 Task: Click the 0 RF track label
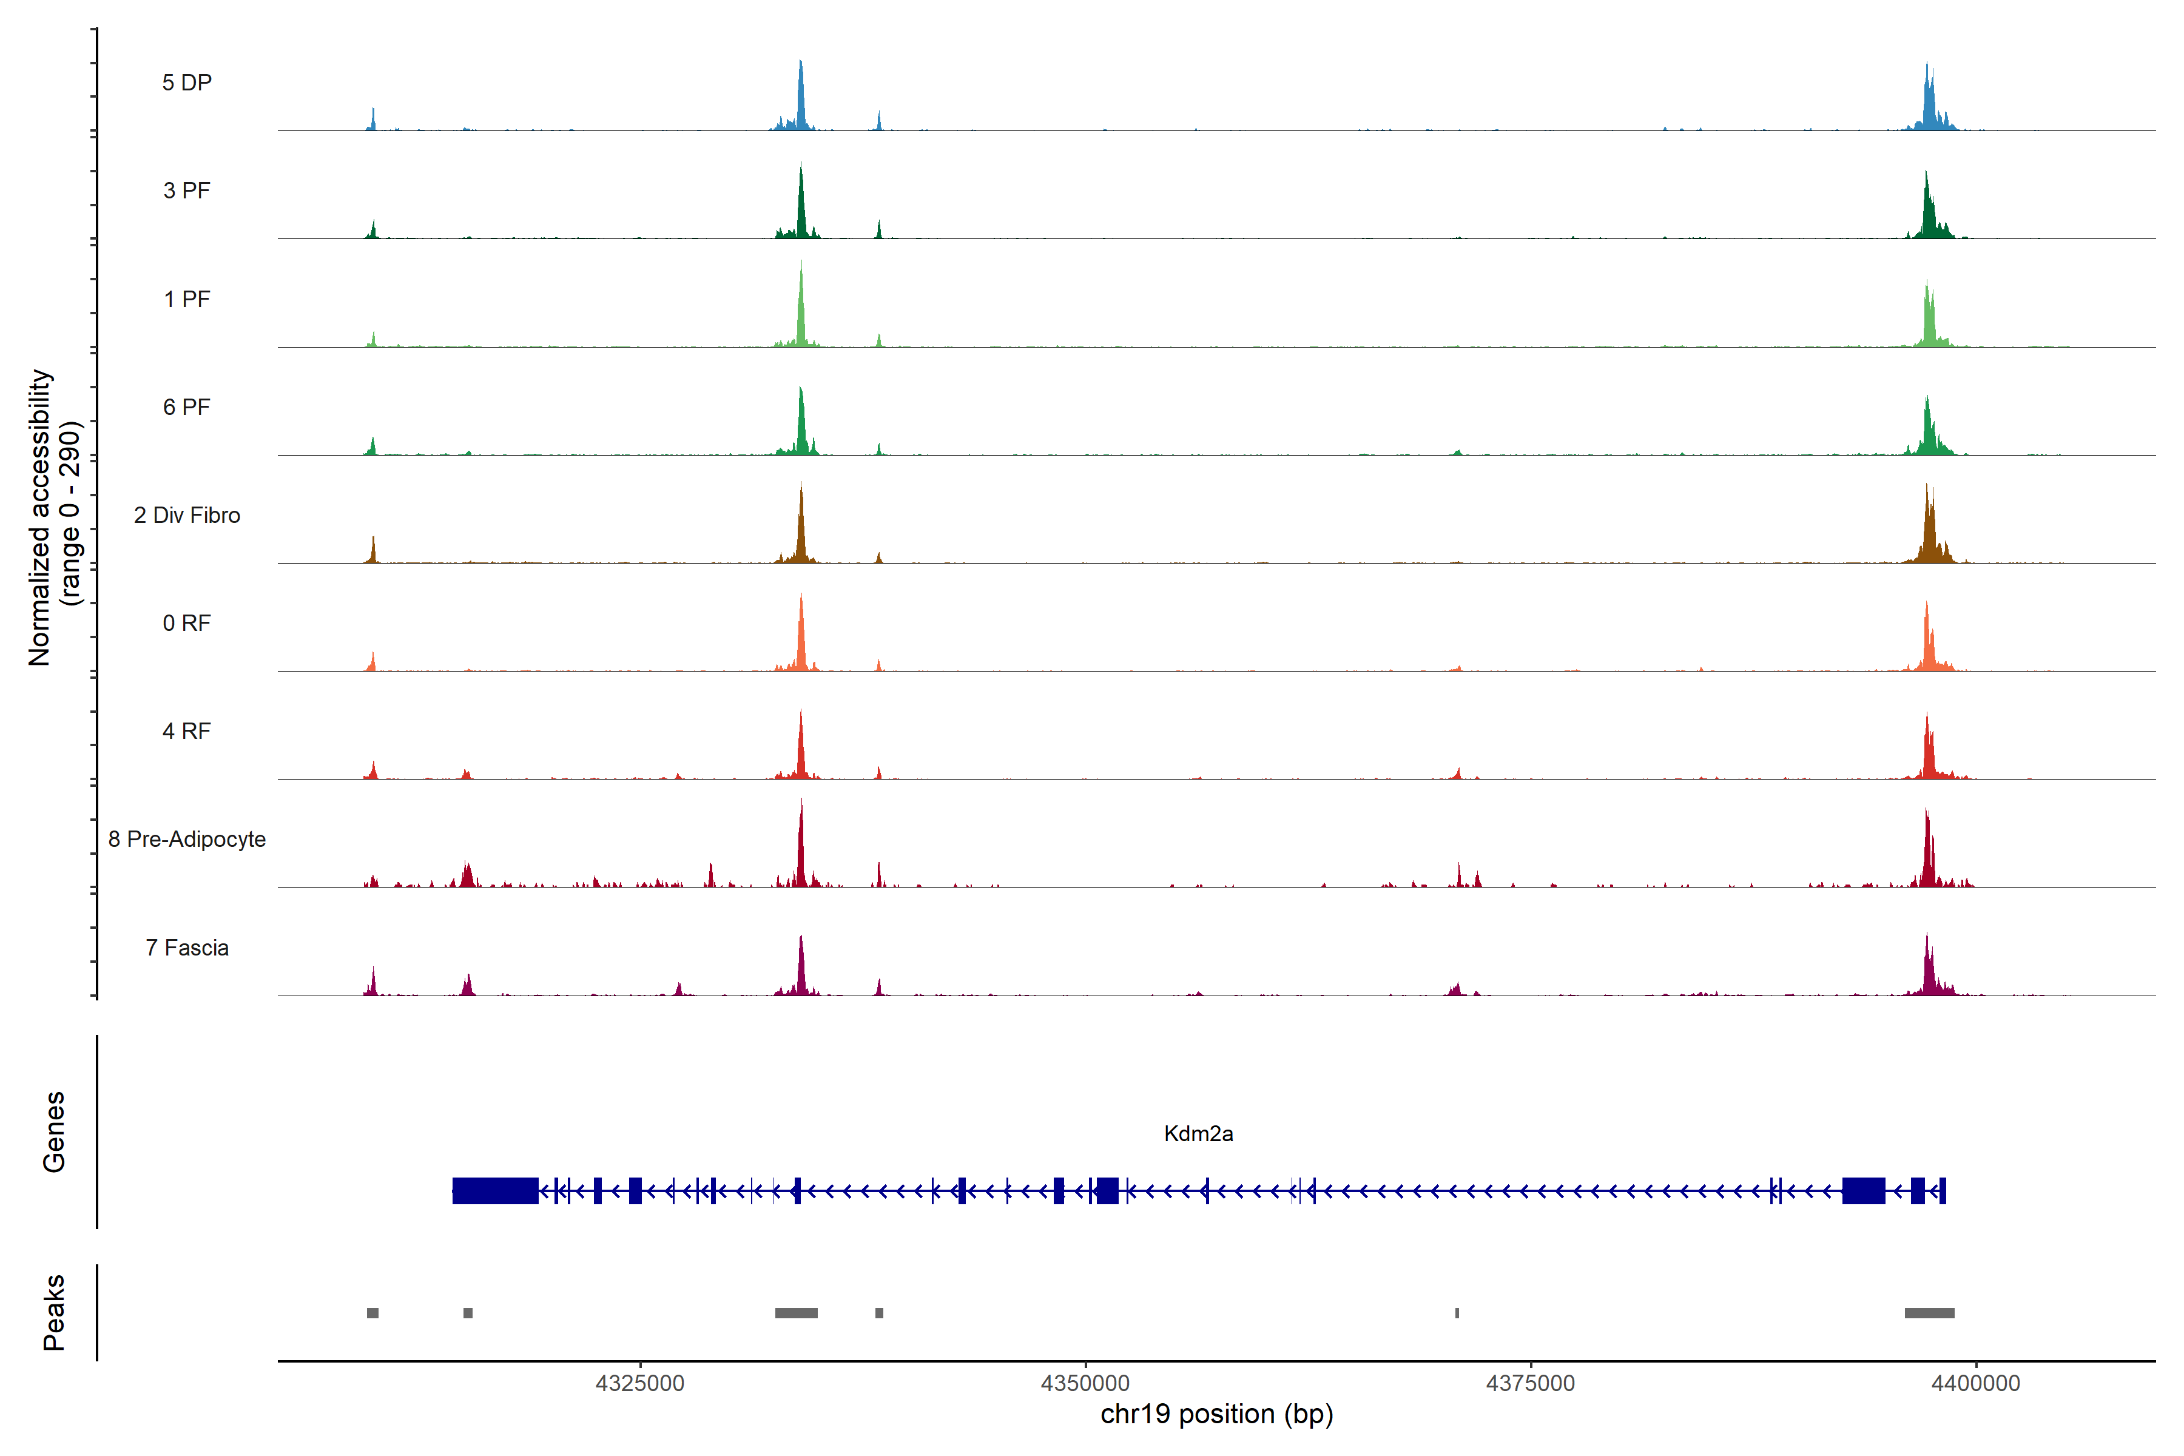[x=187, y=623]
